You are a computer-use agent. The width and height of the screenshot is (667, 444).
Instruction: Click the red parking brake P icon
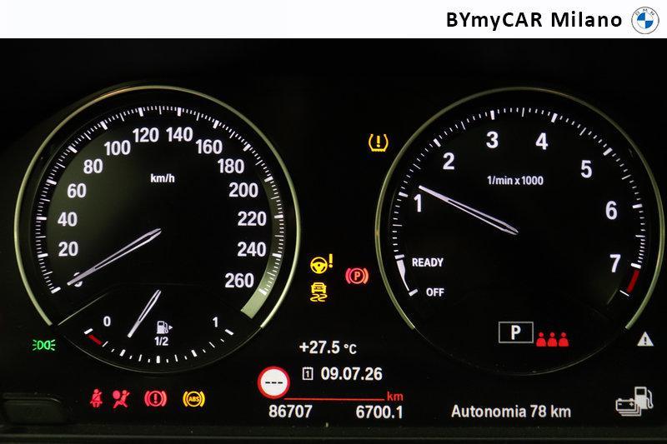coord(357,277)
